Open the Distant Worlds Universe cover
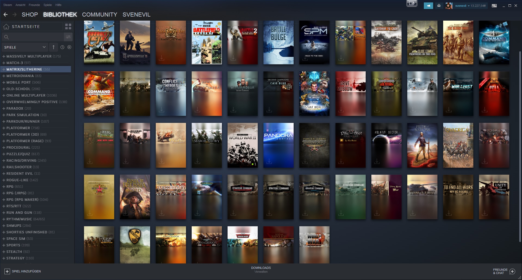The width and height of the screenshot is (522, 280). [314, 94]
